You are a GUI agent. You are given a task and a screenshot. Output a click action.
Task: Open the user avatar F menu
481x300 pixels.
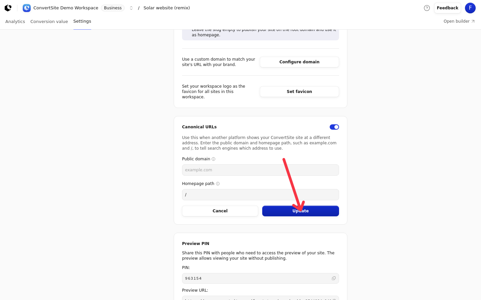470,8
